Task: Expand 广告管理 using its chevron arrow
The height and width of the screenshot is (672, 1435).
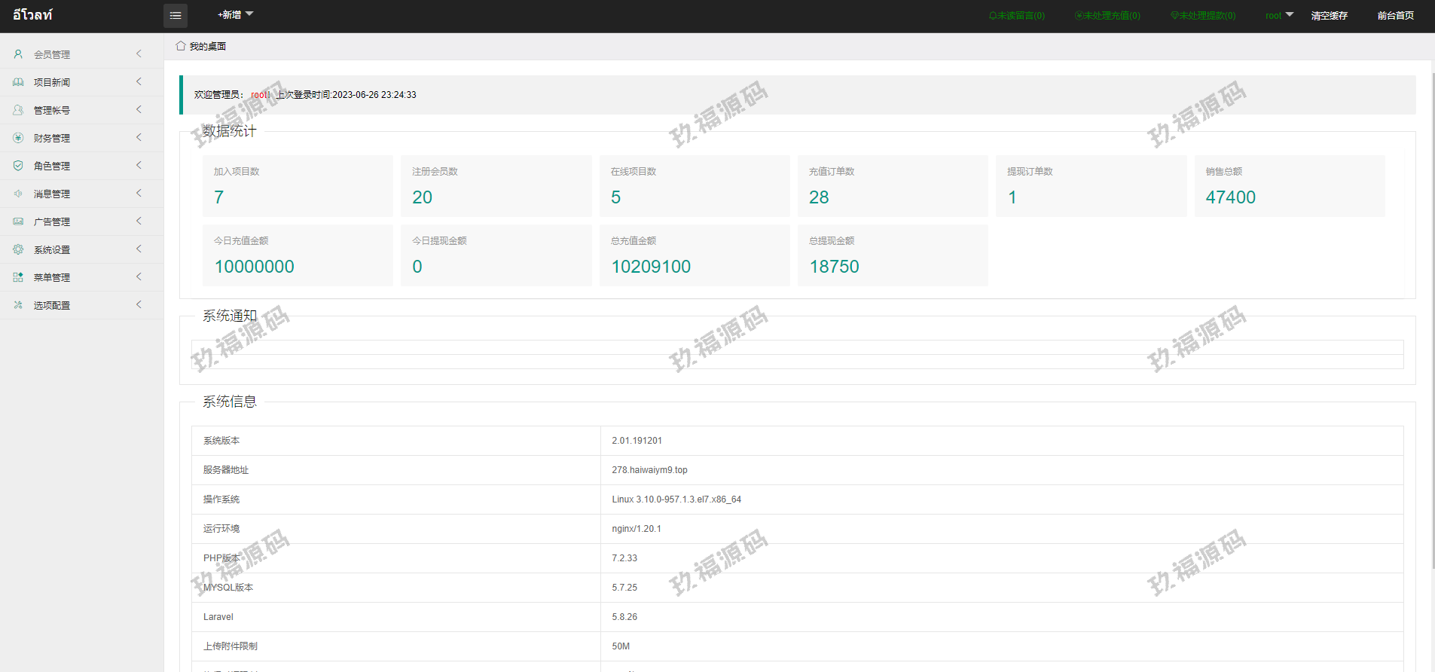Action: coord(139,221)
